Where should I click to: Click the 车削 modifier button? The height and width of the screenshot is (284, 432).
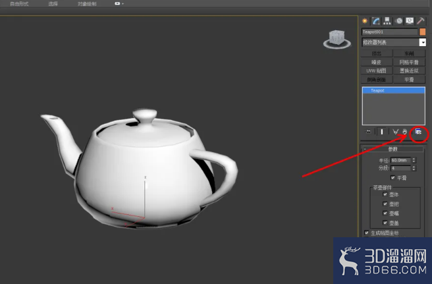pyautogui.click(x=409, y=53)
